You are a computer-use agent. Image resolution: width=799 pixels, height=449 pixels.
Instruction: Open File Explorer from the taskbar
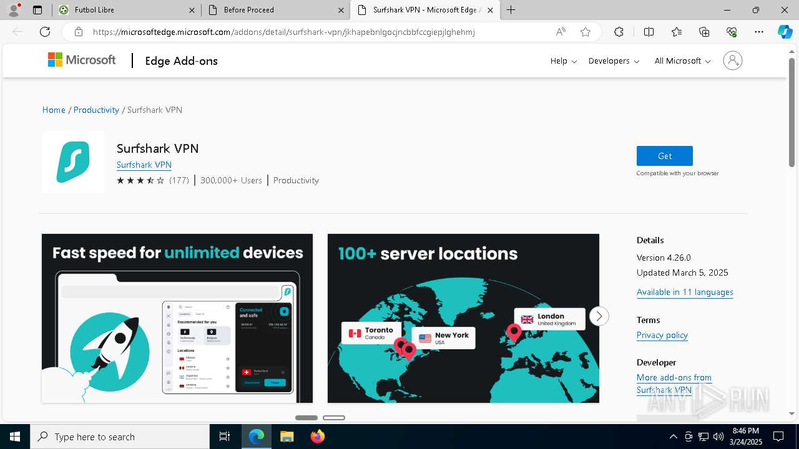pyautogui.click(x=287, y=437)
